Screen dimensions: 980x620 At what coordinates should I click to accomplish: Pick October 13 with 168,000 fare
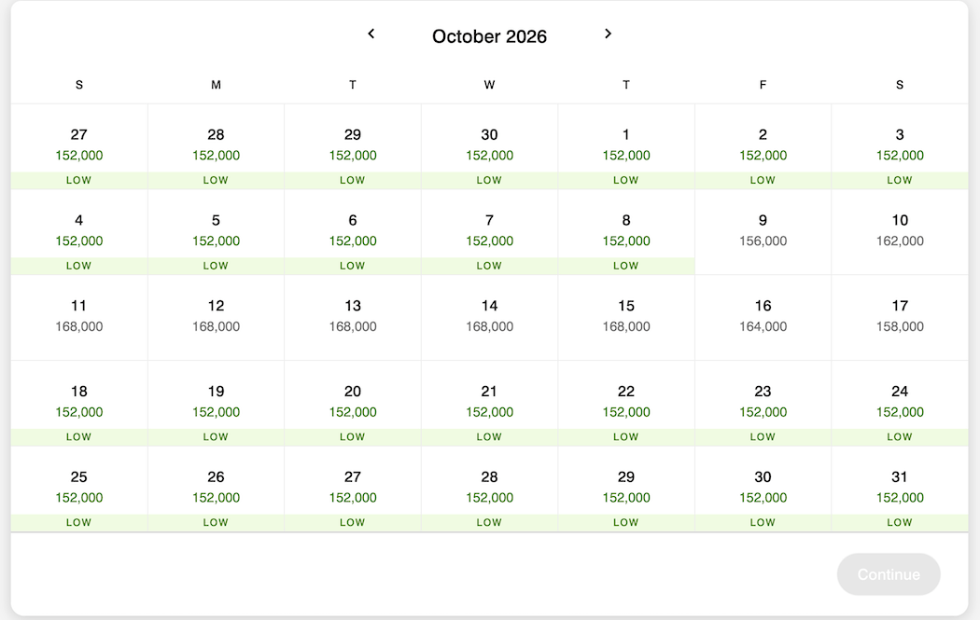353,315
